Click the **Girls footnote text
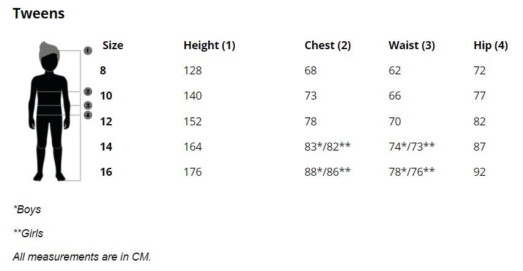 coord(28,234)
